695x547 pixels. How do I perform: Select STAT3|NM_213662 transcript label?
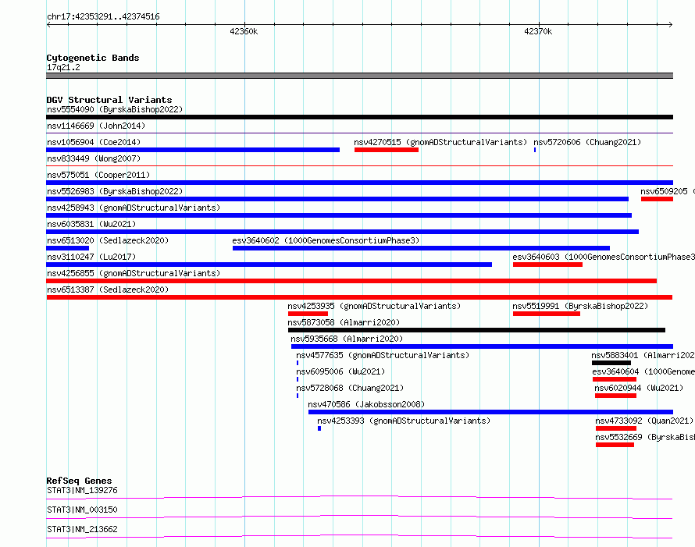[x=83, y=529]
